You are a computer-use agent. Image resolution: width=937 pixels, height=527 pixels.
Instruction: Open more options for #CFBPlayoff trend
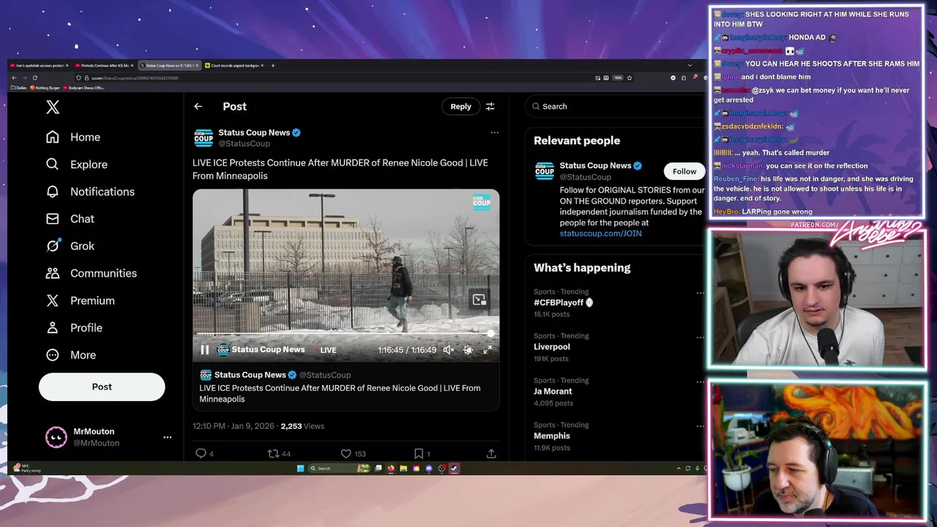point(700,293)
